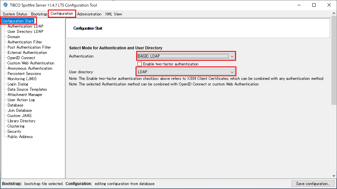Enable two-factor authentication checkbox

[140, 64]
